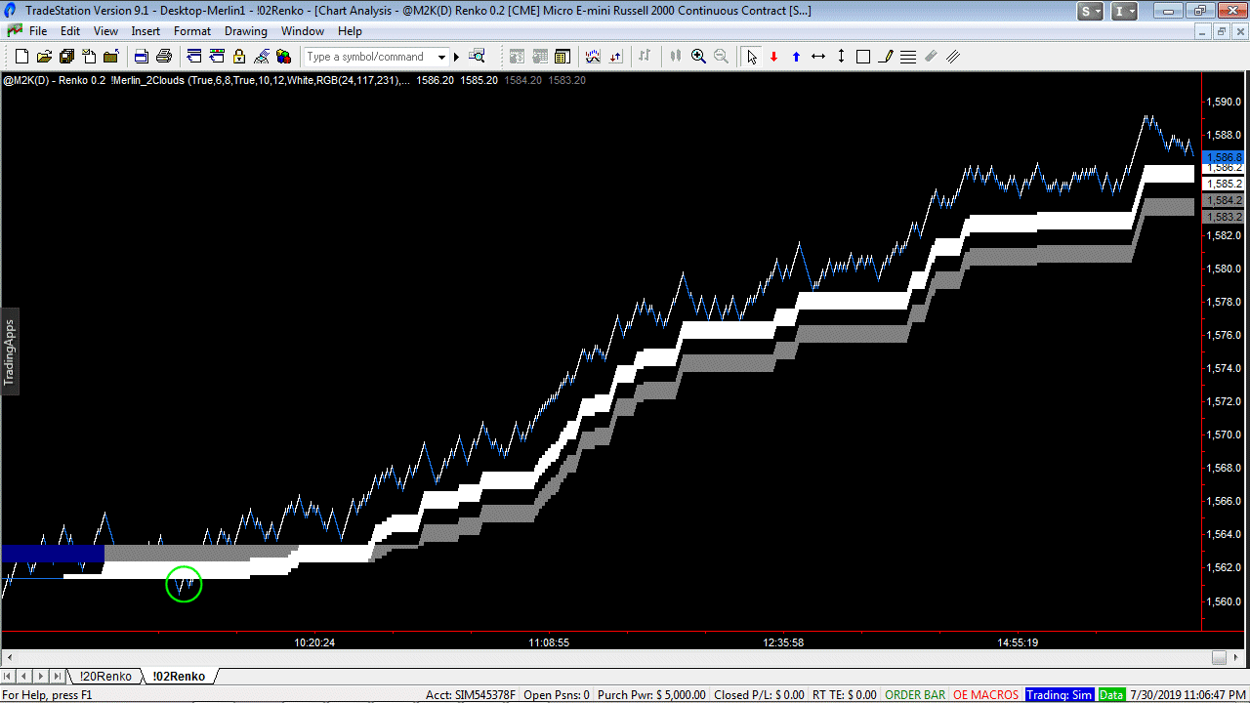Click the chart's horizontal scrollbar thumb
The image size is (1250, 703).
pos(1219,657)
